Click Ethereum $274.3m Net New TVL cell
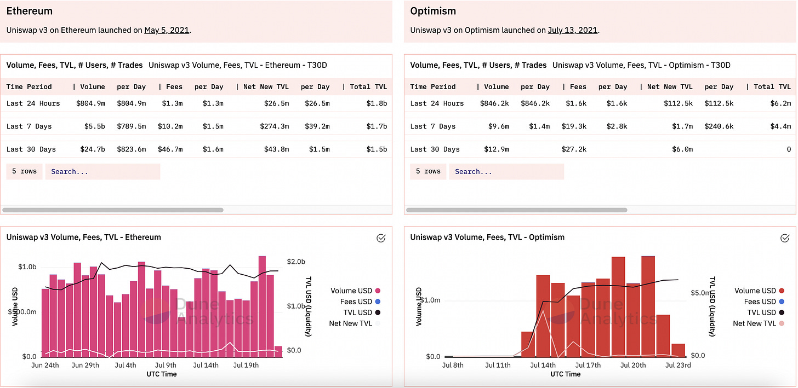 (274, 126)
